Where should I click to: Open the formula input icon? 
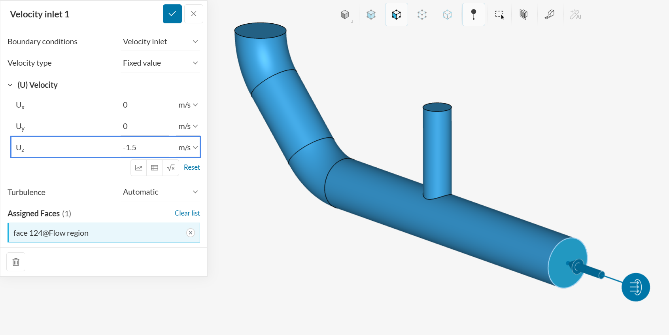tap(171, 168)
